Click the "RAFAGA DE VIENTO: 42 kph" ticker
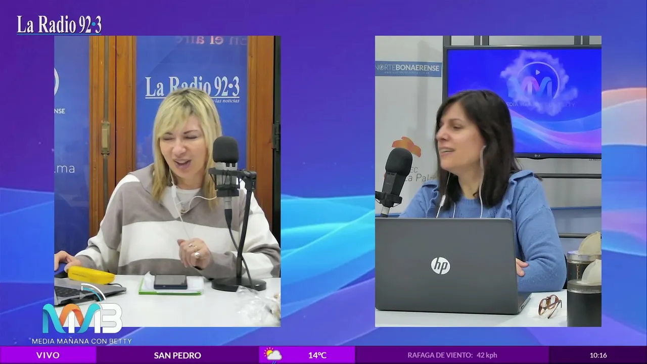Image resolution: width=647 pixels, height=364 pixels. [x=452, y=355]
